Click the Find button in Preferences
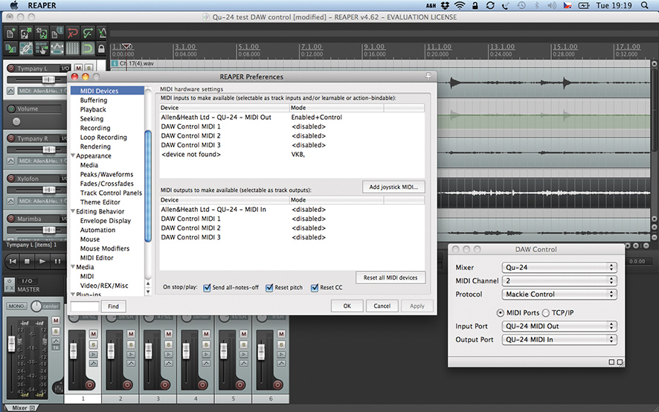The height and width of the screenshot is (412, 659). [x=113, y=306]
